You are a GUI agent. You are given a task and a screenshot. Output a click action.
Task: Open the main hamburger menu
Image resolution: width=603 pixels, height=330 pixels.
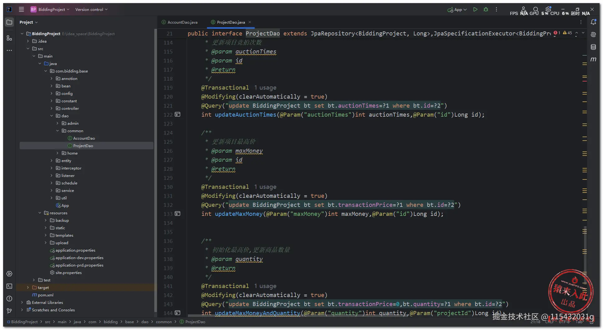[21, 9]
